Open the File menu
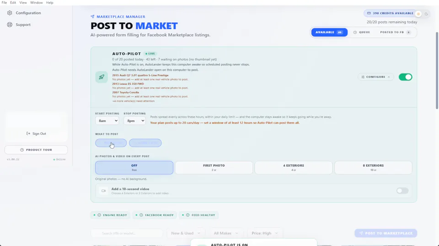This screenshot has width=439, height=246. pos(4,3)
